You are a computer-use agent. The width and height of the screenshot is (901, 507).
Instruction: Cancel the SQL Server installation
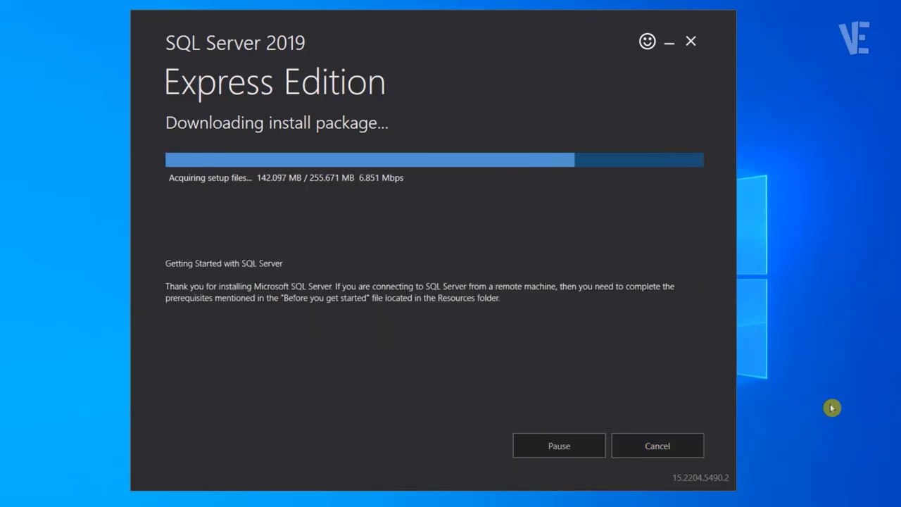(657, 446)
